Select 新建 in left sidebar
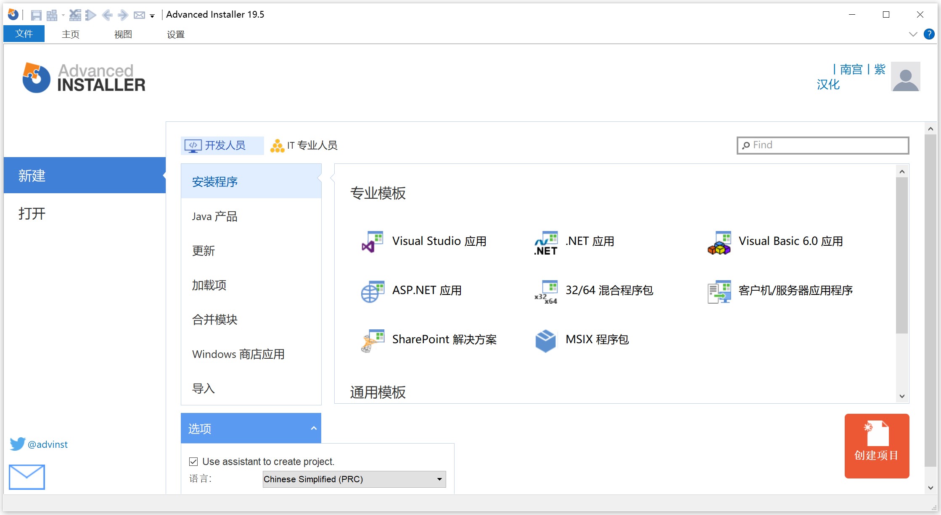The image size is (941, 515). [85, 175]
